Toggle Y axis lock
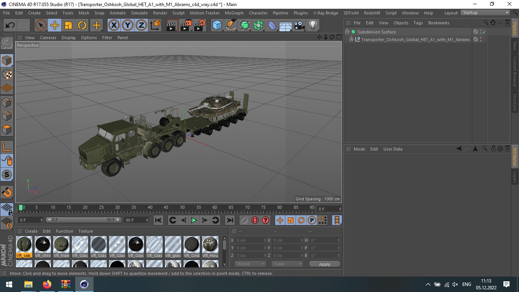 click(128, 25)
